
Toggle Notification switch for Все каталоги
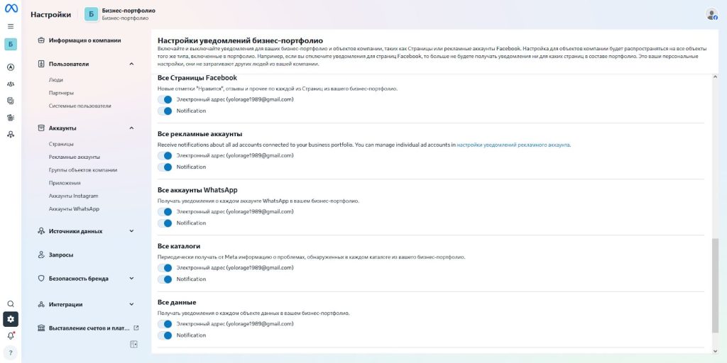point(165,279)
